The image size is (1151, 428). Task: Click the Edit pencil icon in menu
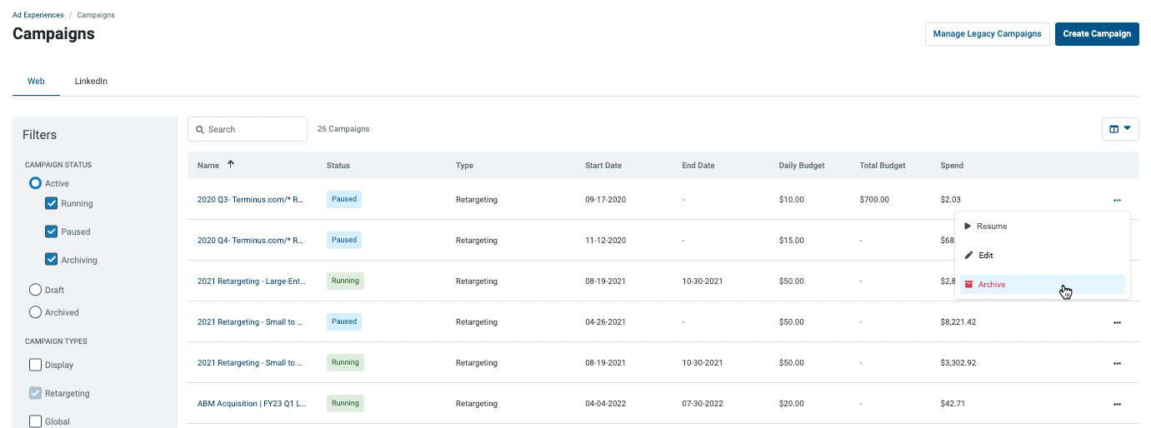coord(968,255)
